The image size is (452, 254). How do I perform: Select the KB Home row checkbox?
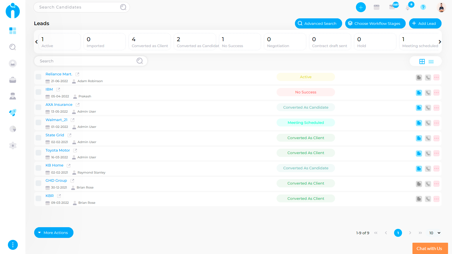[38, 168]
